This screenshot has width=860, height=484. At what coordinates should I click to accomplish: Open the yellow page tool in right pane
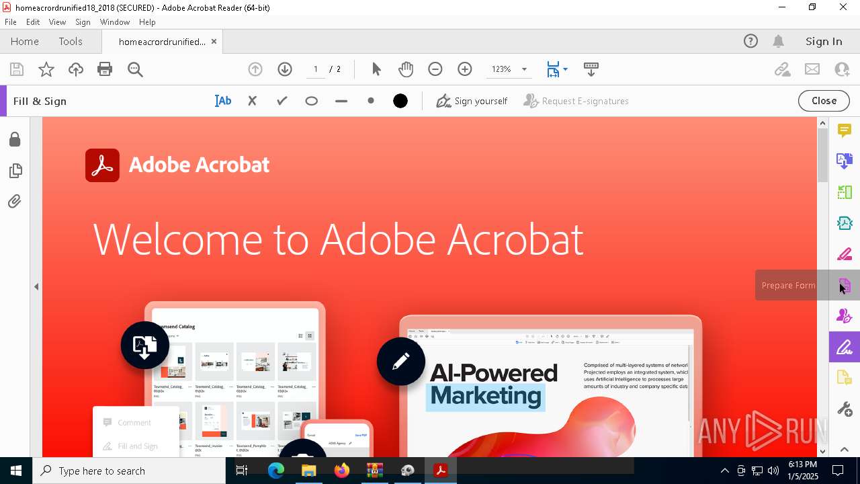[x=845, y=378]
